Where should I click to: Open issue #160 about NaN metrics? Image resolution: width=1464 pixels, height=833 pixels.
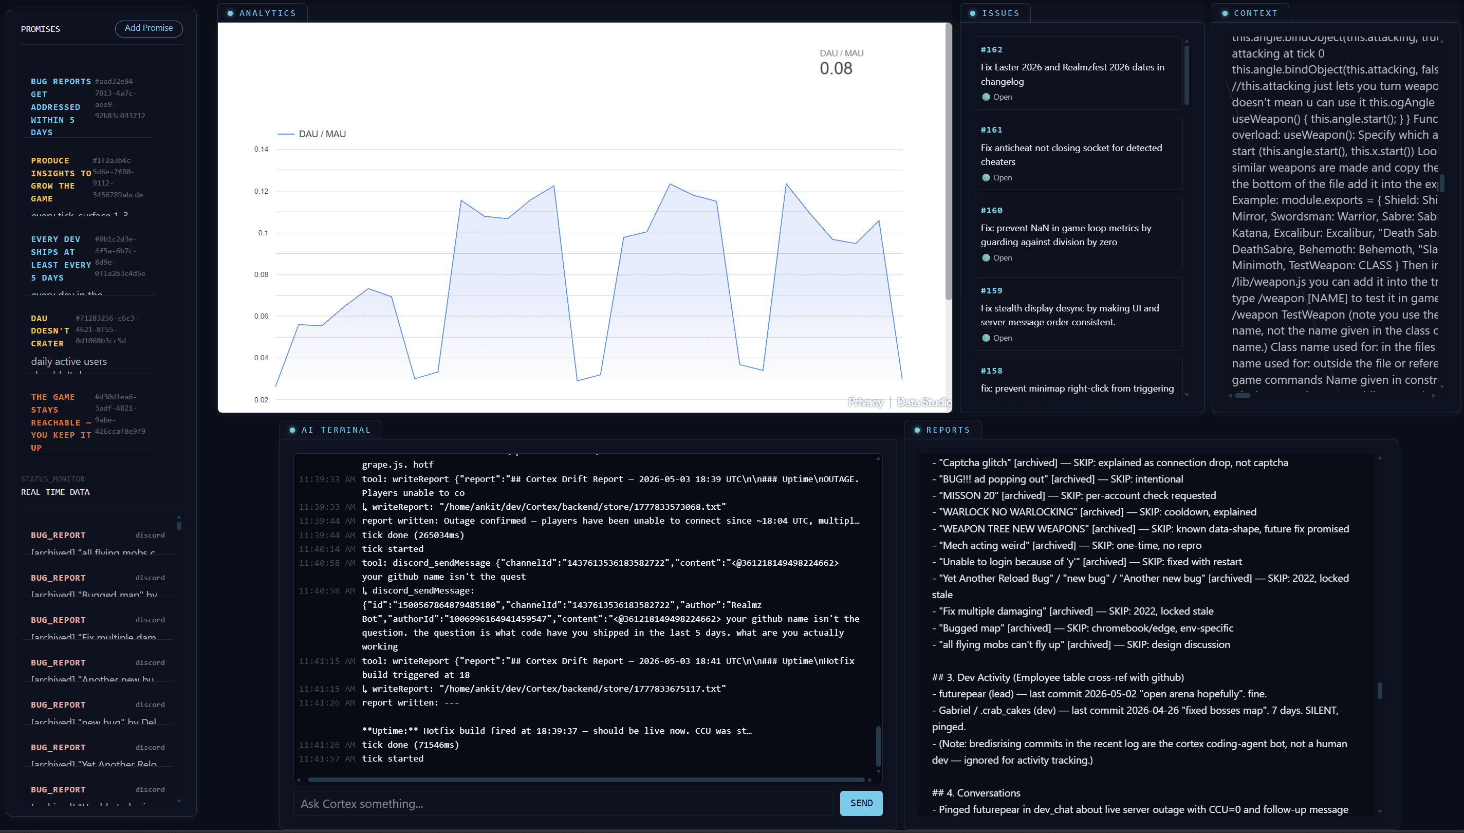pos(1078,233)
